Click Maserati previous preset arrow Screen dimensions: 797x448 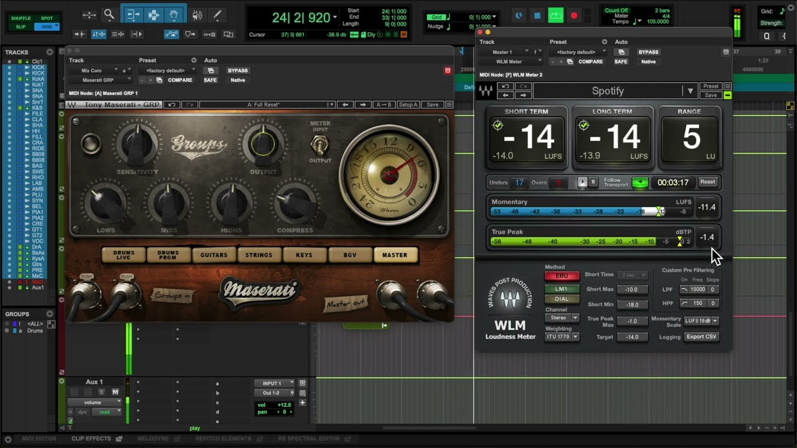point(346,105)
